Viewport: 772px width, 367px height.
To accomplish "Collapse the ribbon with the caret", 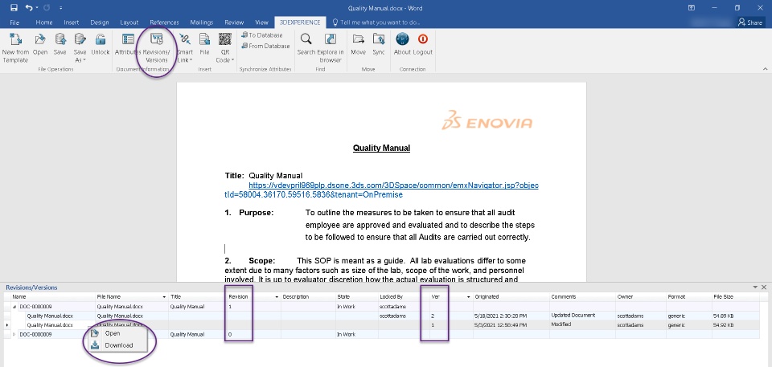I will 765,68.
